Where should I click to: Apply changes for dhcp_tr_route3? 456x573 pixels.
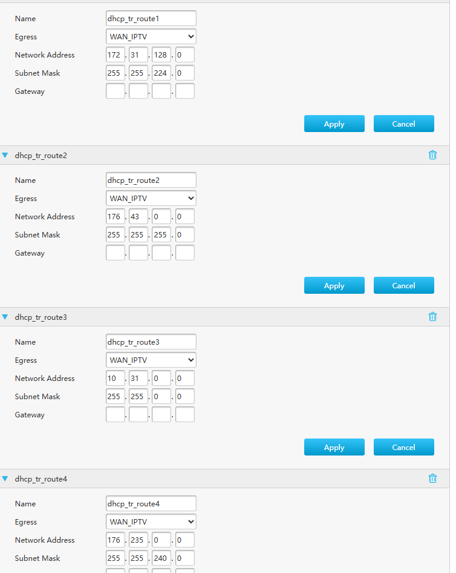[334, 447]
